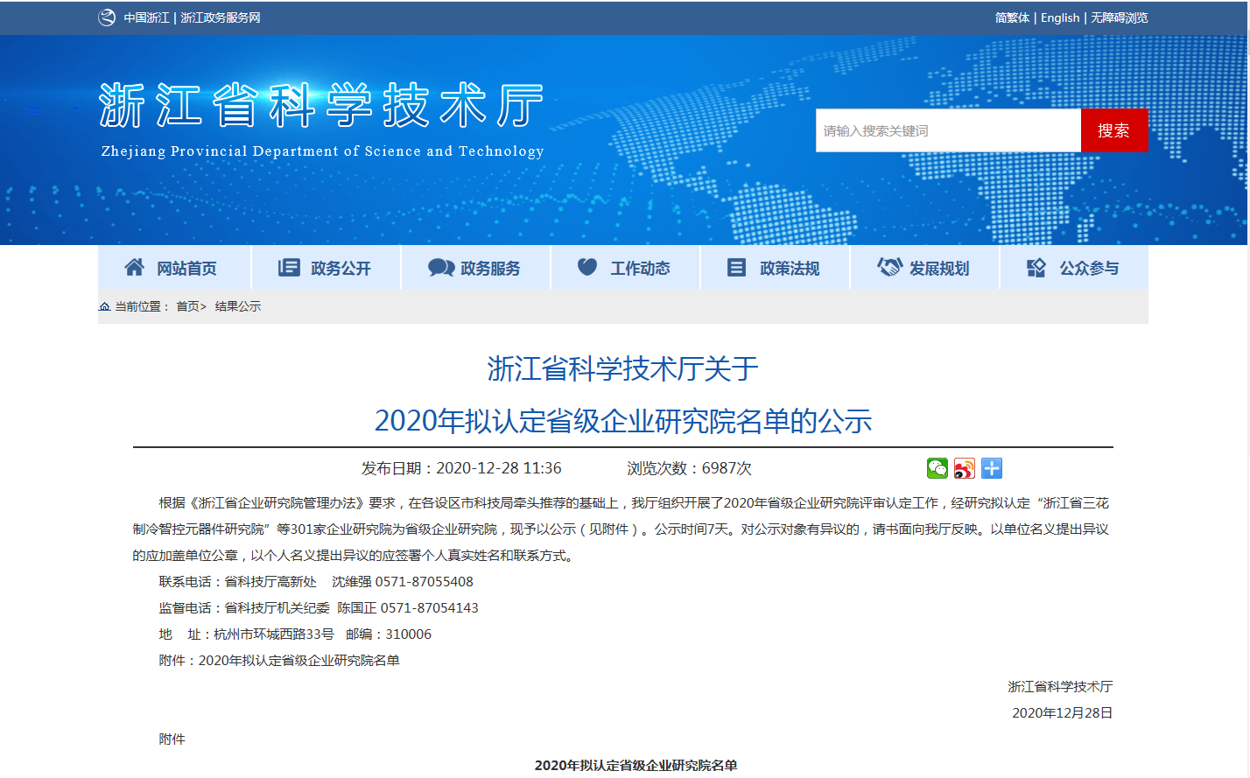Open 结果公示 in the breadcrumb
Screen dimensions: 1250x778
click(238, 306)
